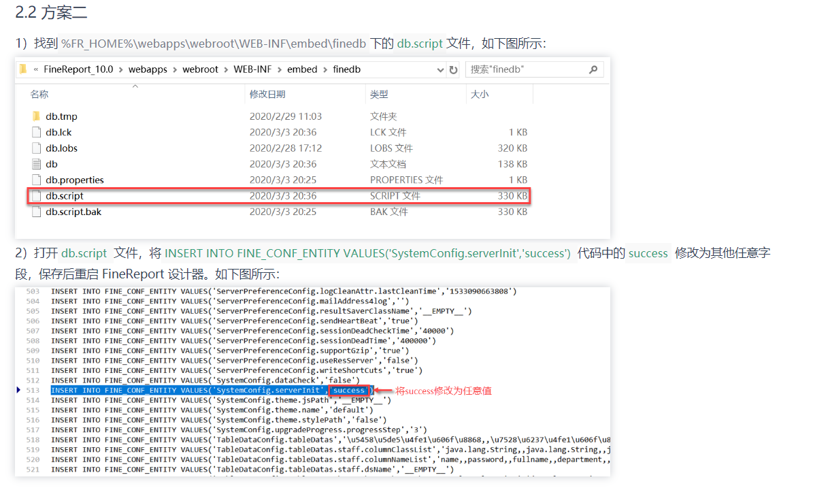This screenshot has height=488, width=813.
Task: Expand the chevron after webapps breadcrumb
Action: (175, 70)
